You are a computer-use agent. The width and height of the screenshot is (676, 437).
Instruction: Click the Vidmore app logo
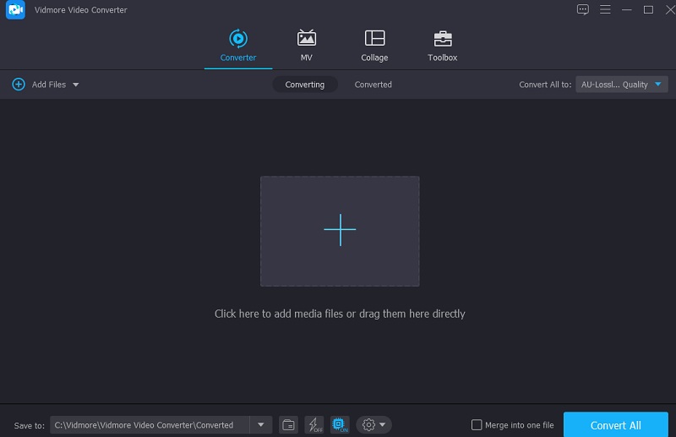15,10
